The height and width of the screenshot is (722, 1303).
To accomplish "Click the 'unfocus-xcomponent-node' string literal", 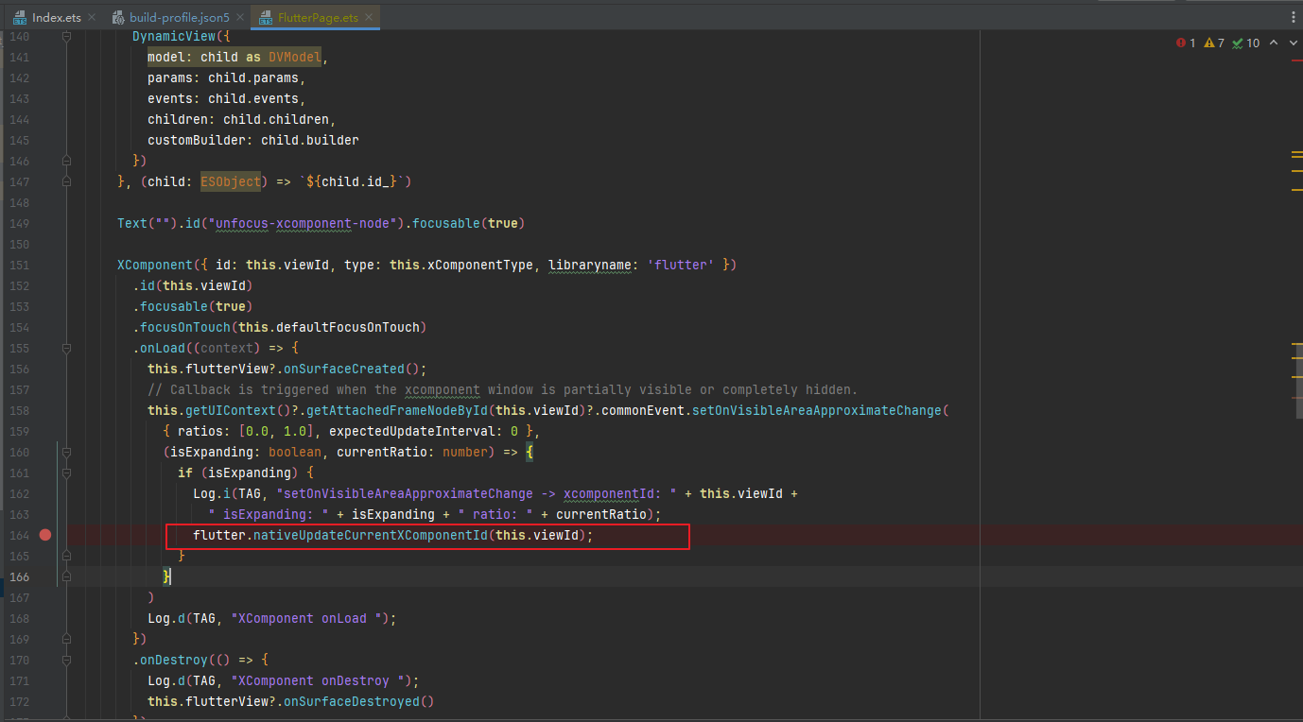I will tap(304, 223).
